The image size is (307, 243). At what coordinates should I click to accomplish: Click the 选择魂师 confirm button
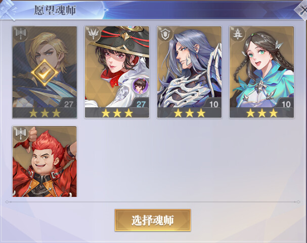point(153,220)
